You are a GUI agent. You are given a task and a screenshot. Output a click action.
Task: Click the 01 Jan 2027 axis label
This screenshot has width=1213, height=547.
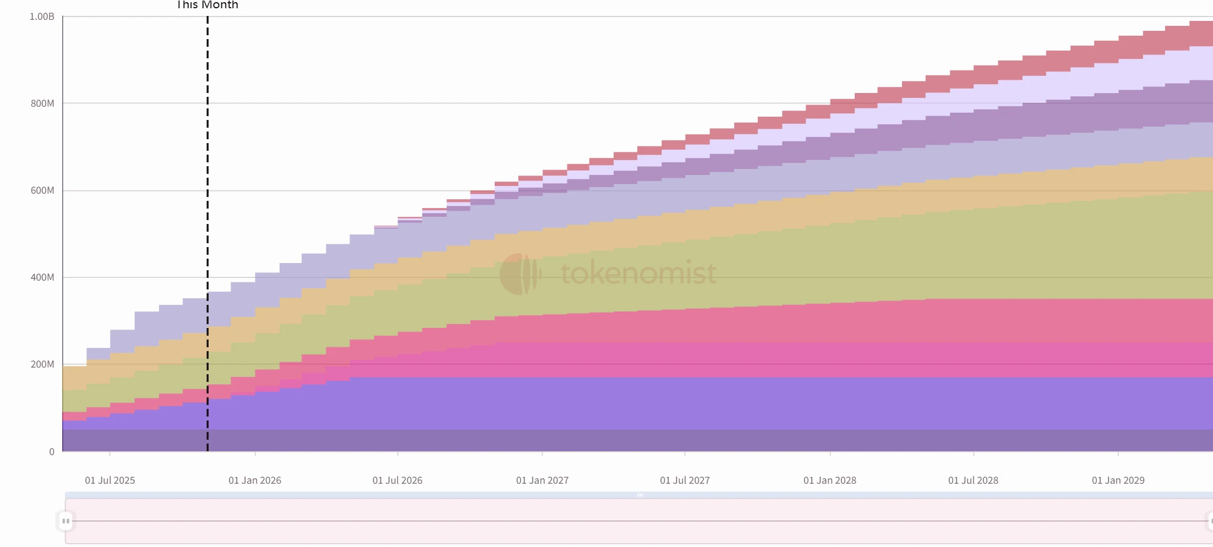[542, 480]
